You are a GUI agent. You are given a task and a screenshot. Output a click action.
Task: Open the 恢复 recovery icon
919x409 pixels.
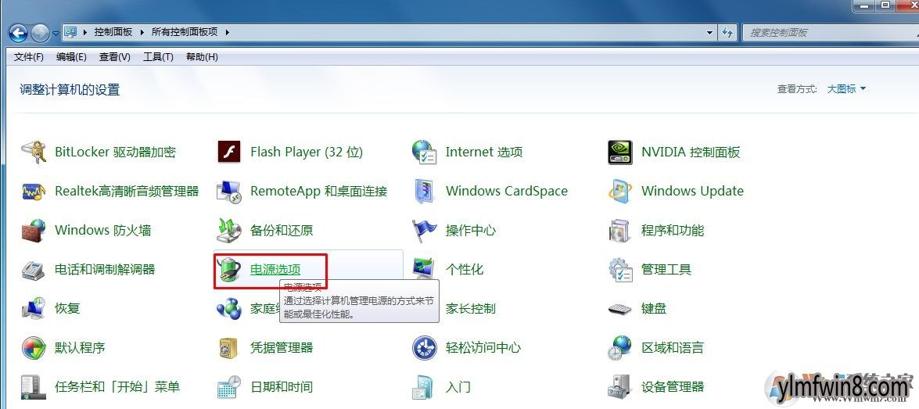(x=34, y=308)
